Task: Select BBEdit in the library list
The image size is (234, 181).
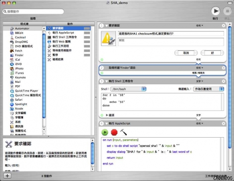Action: tap(23, 33)
